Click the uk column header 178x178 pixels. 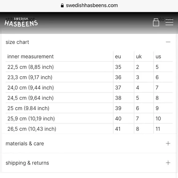click(139, 56)
